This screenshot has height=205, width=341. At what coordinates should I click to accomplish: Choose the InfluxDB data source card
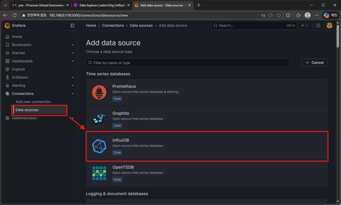point(207,146)
